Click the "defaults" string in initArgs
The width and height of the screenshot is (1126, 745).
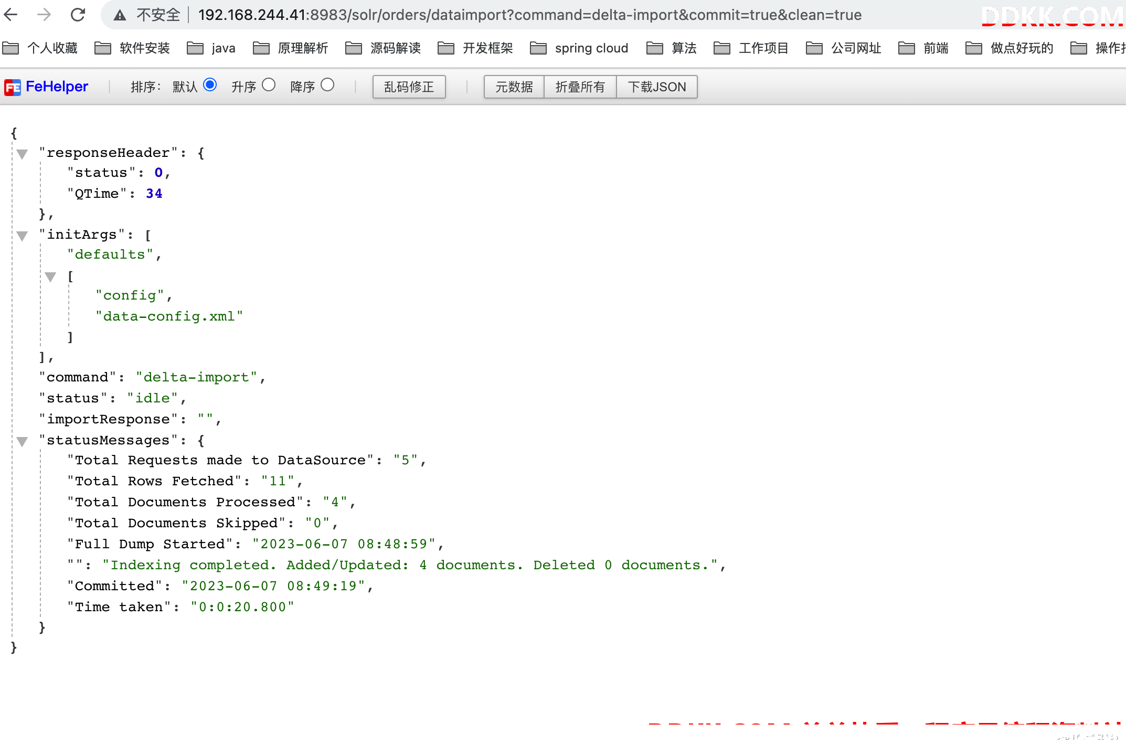coord(110,254)
